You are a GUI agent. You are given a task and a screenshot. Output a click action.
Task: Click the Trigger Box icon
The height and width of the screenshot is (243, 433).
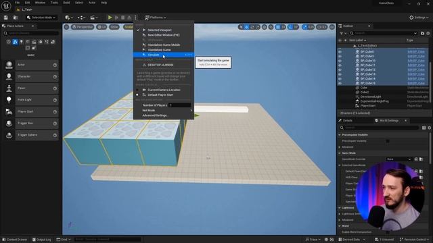9,124
